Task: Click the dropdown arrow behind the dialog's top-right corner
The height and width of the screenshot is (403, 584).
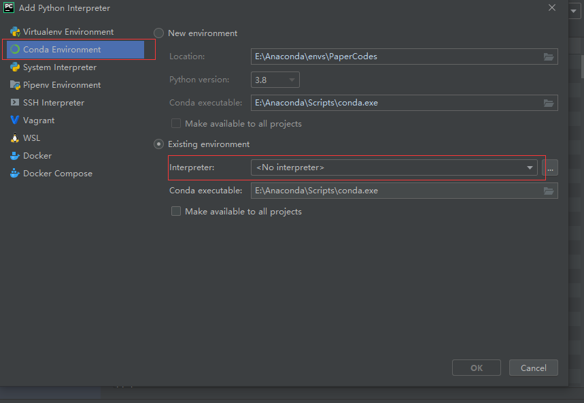Action: click(574, 11)
